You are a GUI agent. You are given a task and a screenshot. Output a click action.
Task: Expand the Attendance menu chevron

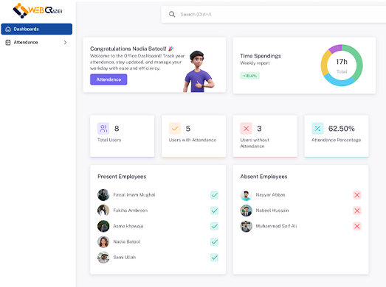click(65, 42)
